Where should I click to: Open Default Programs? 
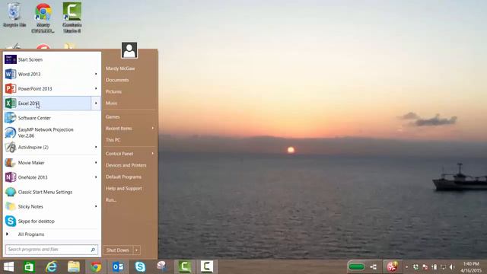point(123,177)
